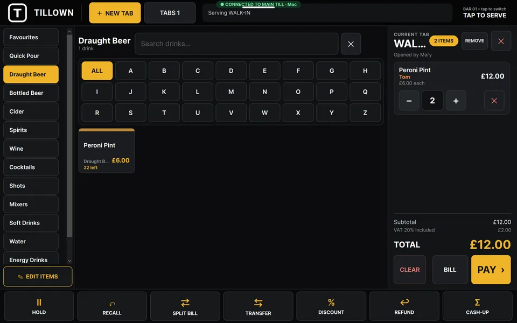Select Cocktails category
Viewport: 517px width, 323px height.
tap(31, 167)
